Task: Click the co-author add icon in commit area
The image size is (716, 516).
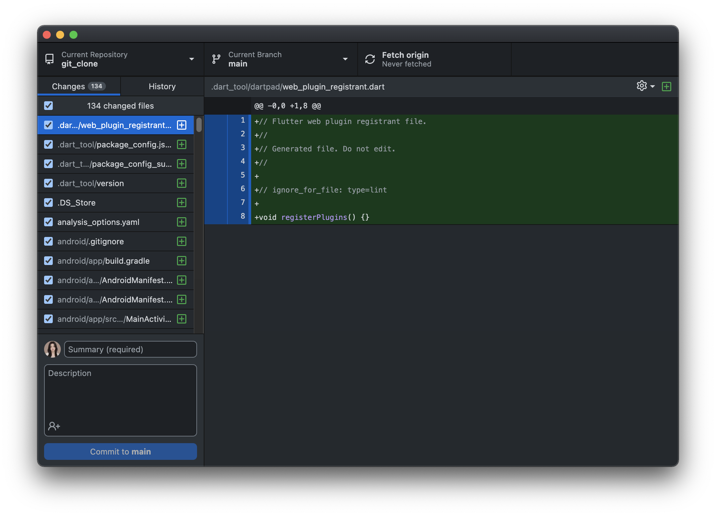Action: tap(53, 426)
